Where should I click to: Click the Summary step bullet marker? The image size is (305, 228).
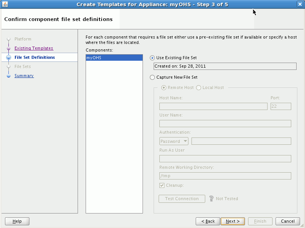click(8, 76)
